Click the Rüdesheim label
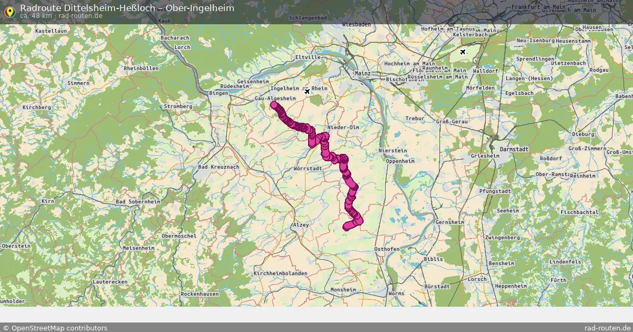Viewport: 633px width, 332px height. click(x=235, y=86)
